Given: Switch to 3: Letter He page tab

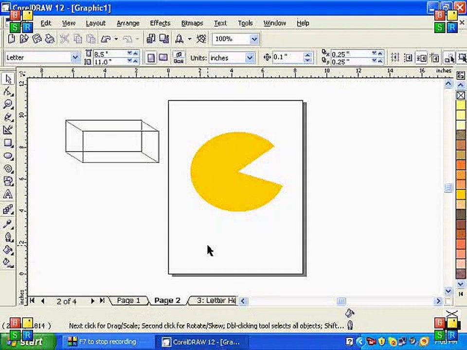Looking at the screenshot, I should [214, 300].
